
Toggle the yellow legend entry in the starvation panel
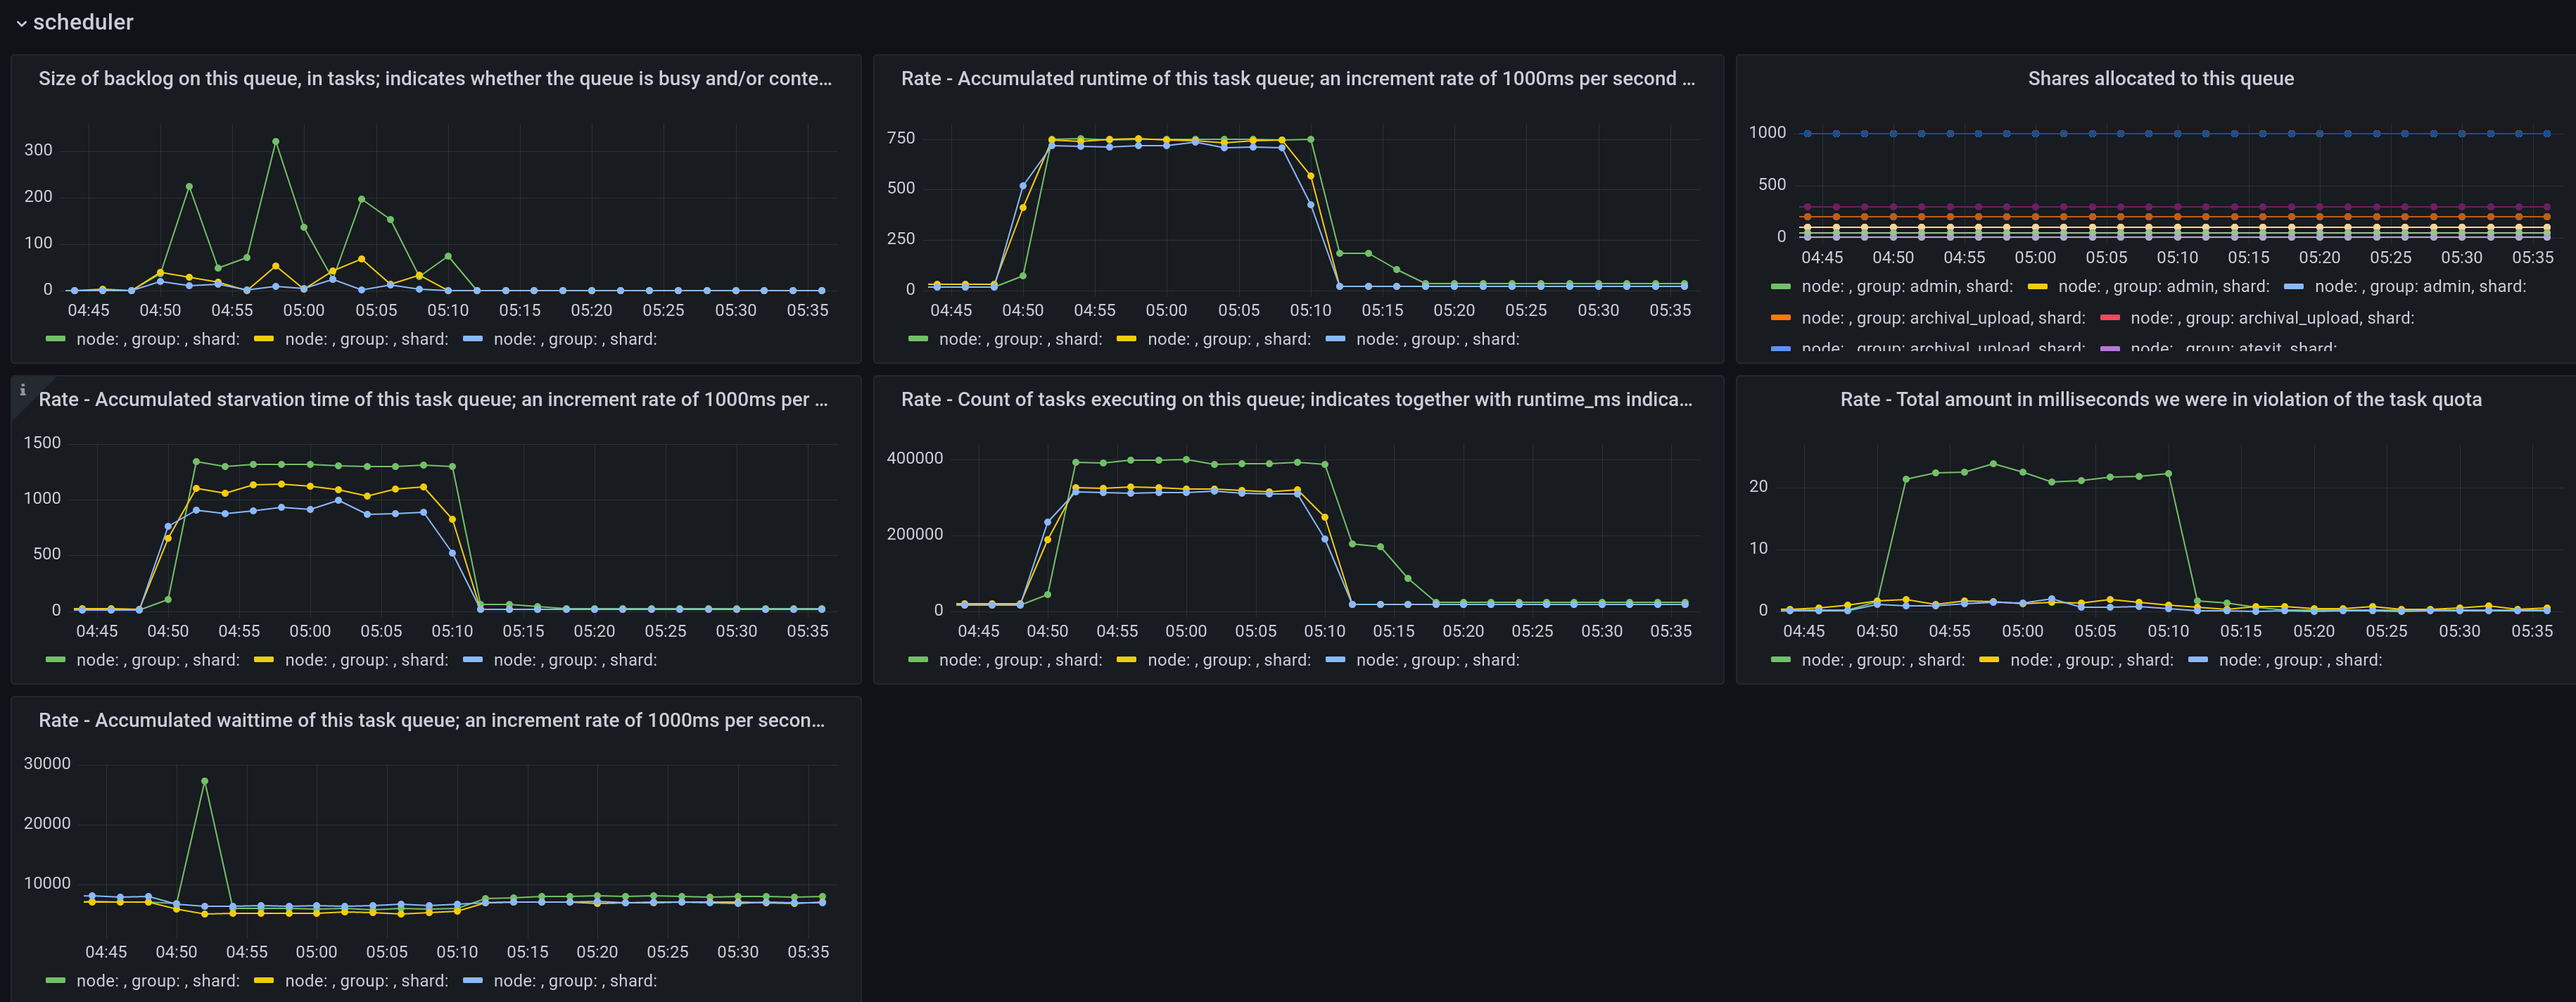pos(364,660)
